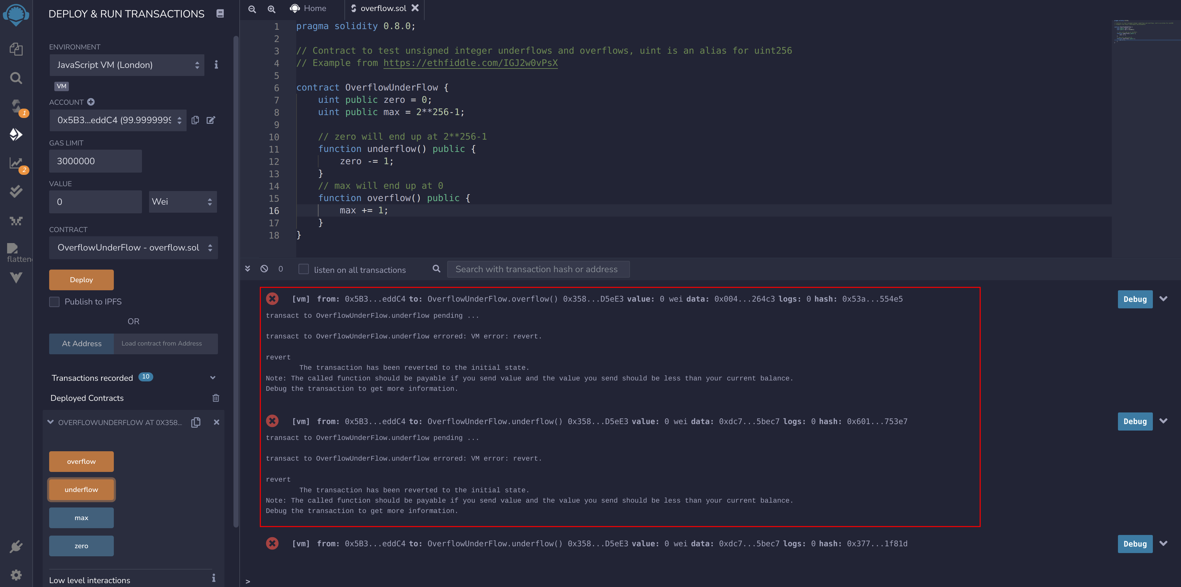Read the zero variable button
This screenshot has width=1181, height=587.
(x=81, y=546)
